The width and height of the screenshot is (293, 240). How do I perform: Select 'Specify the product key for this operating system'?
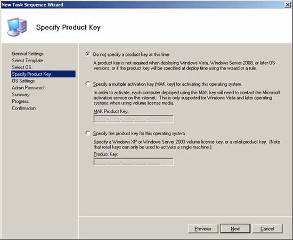point(88,133)
